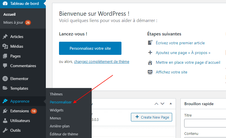
Task: Click the Brouillon rapide panel heading
Action: pyautogui.click(x=199, y=104)
